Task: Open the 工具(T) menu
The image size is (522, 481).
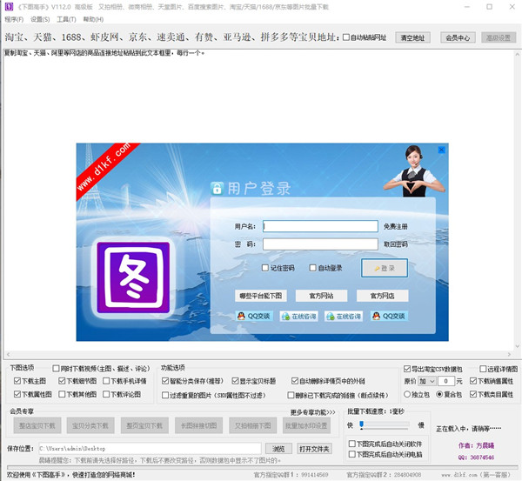Action: [x=66, y=19]
